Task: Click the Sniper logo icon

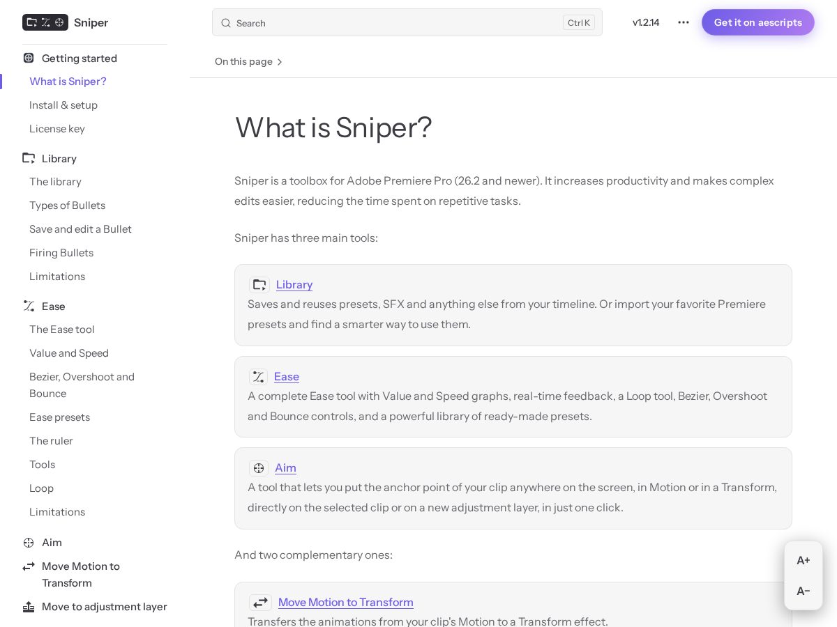Action: click(45, 22)
